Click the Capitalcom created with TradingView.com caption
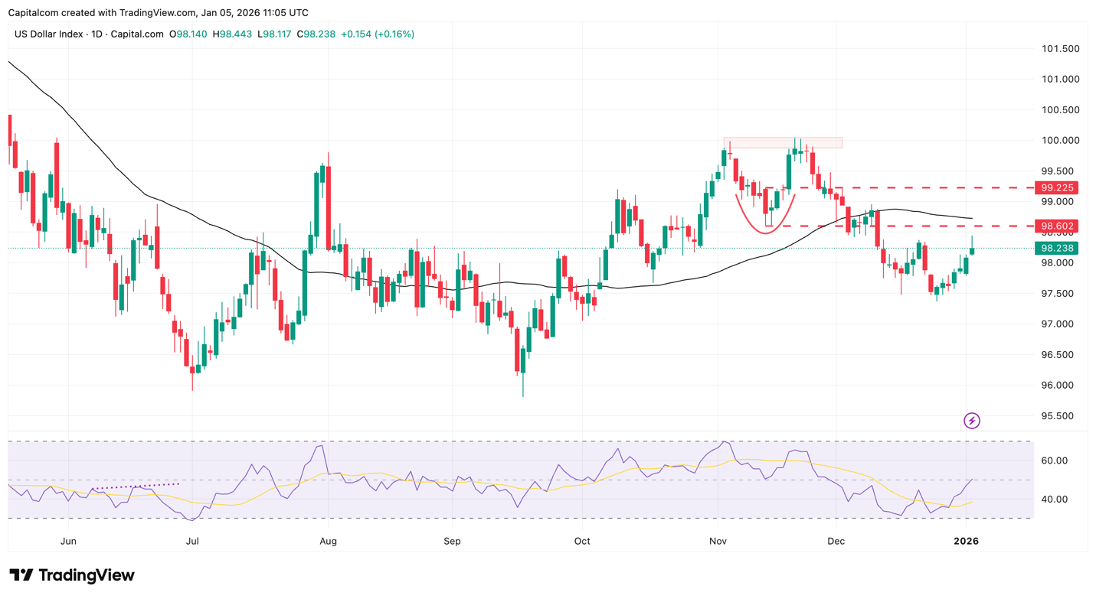This screenshot has width=1096, height=599. click(158, 12)
